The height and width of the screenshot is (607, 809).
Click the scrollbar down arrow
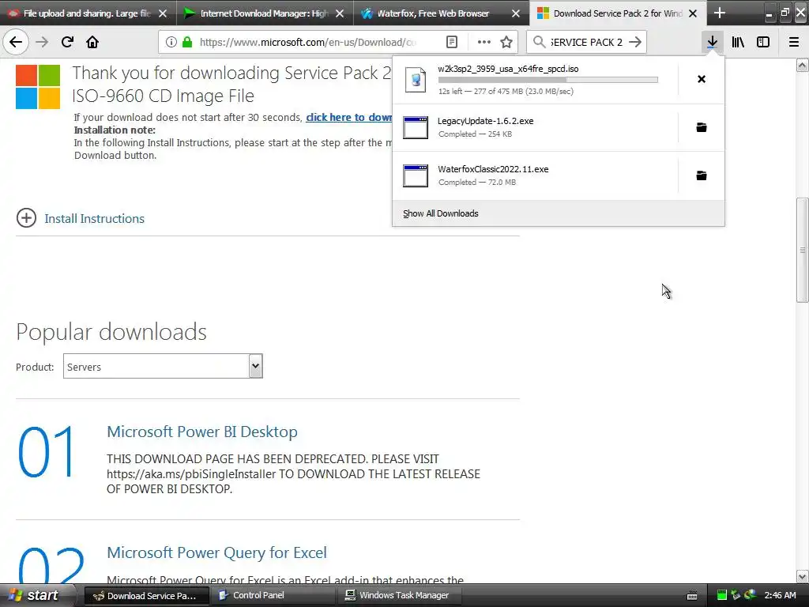coord(802,576)
